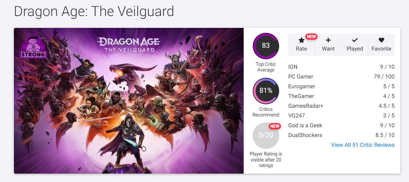Select the VG247 review entry

(297, 116)
